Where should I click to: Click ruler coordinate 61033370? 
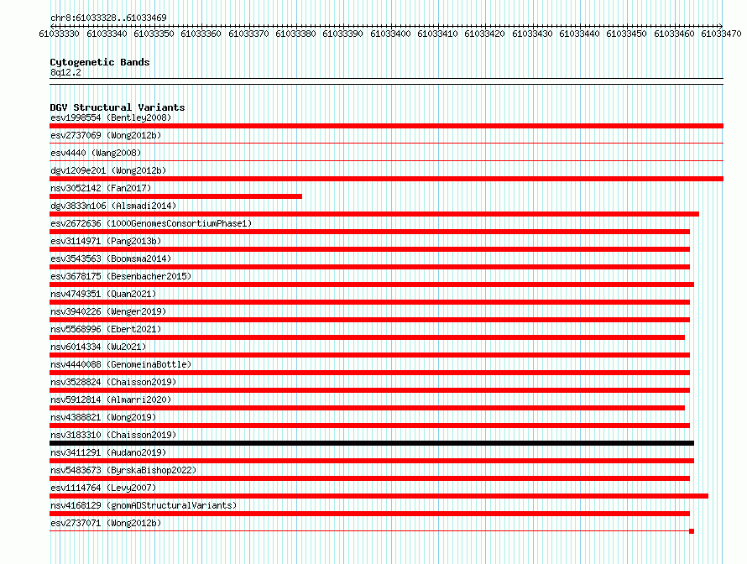[x=248, y=34]
